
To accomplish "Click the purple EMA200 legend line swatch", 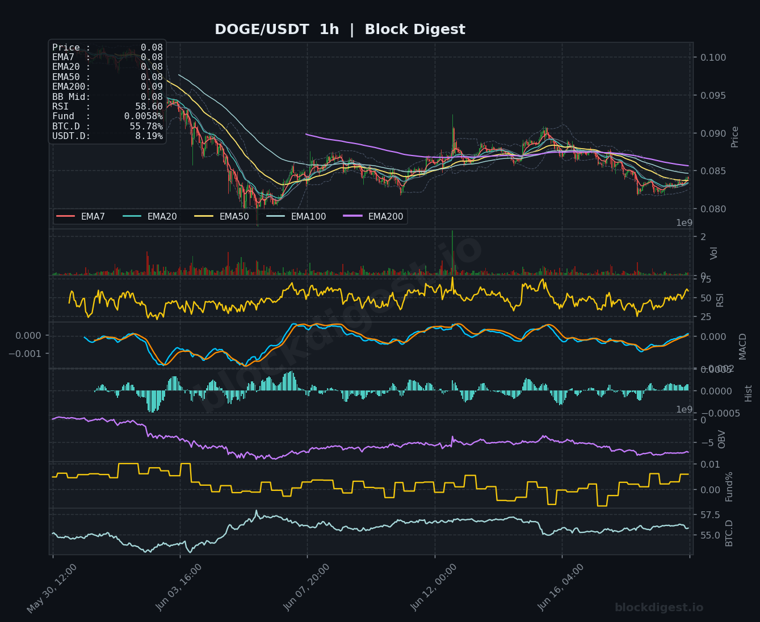I will [x=353, y=216].
